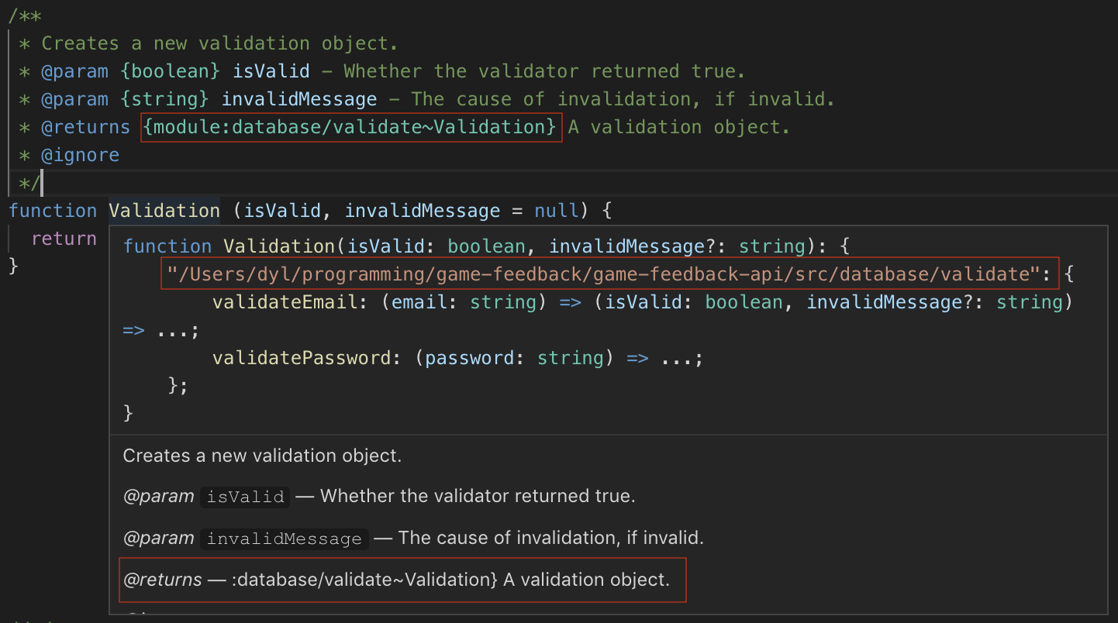Click the invalidMessage badge in the hover documentation

click(284, 537)
